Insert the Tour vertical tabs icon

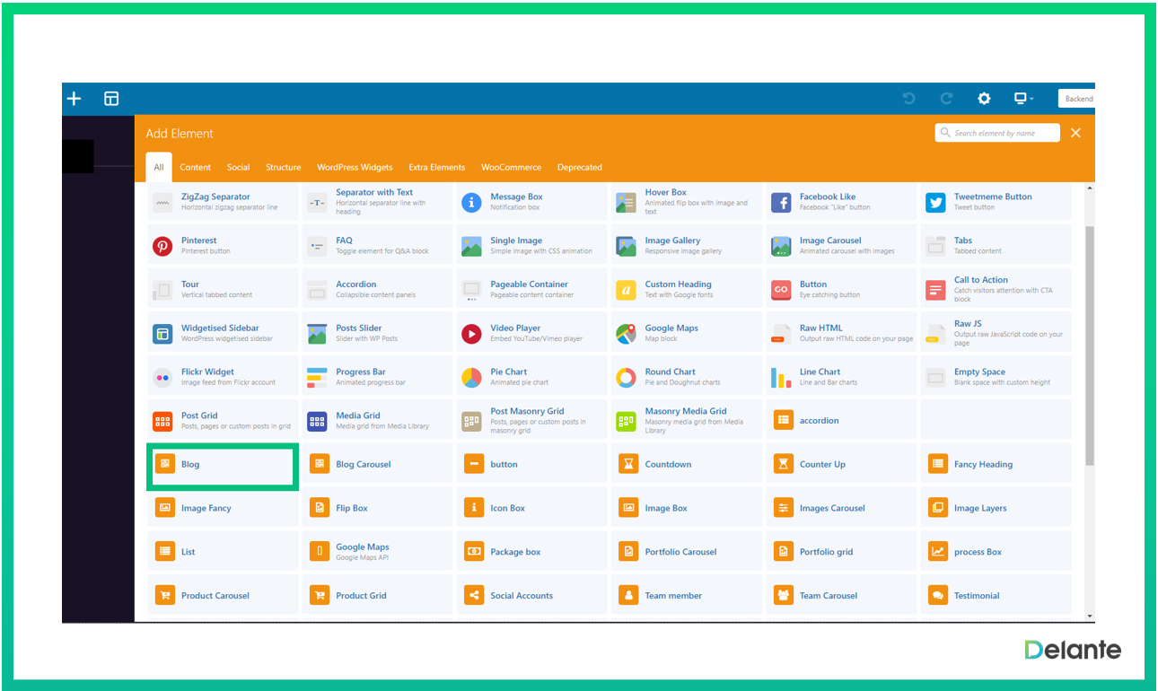pos(162,290)
